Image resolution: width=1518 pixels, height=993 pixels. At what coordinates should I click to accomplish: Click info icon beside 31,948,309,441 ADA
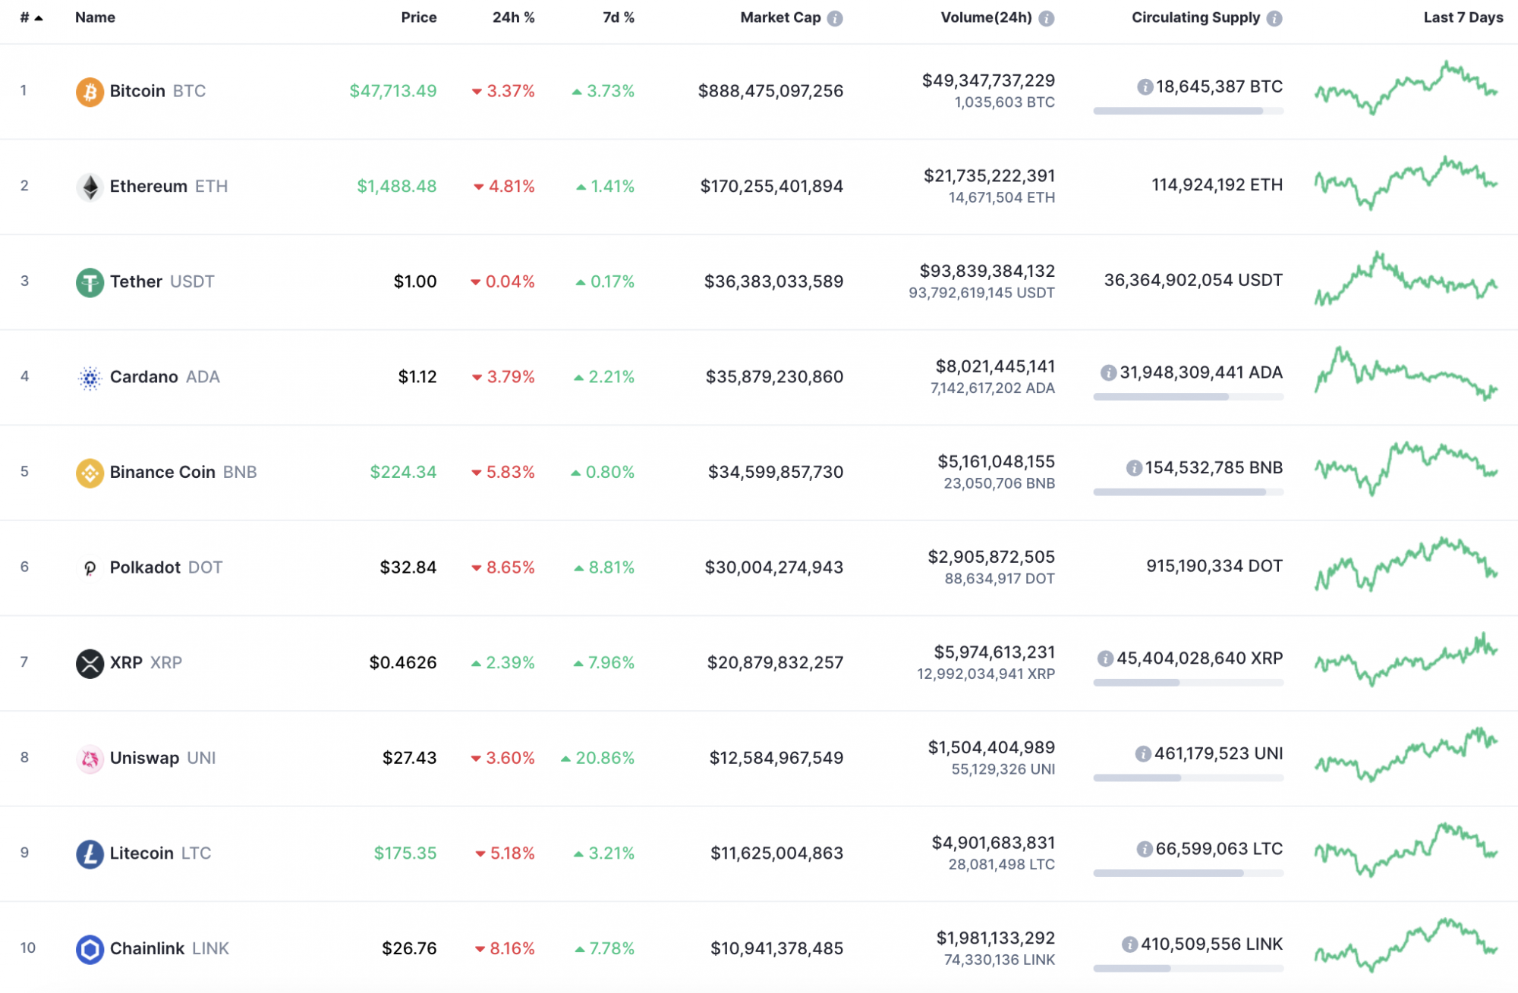(x=1108, y=372)
